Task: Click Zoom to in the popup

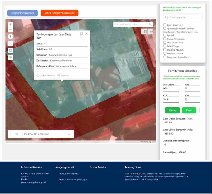Action: point(63,76)
